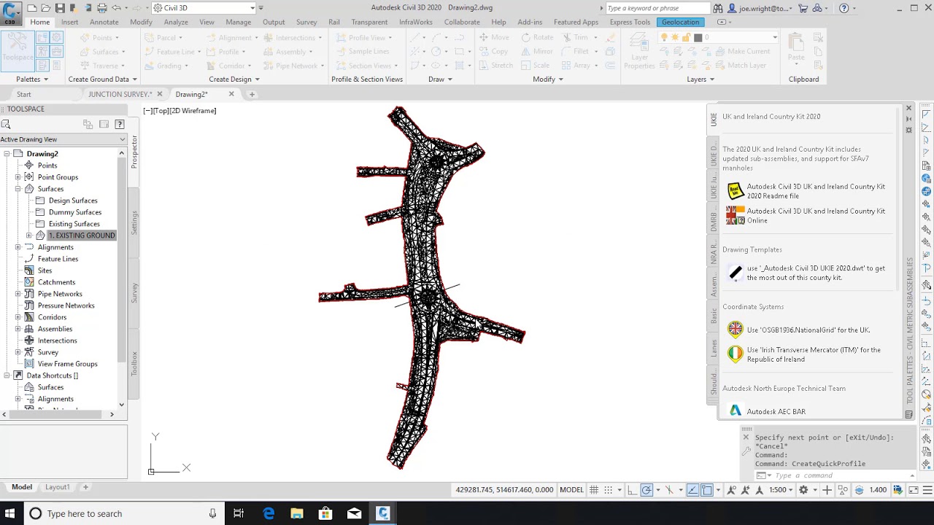Close the Drawing2 file tab

pyautogui.click(x=231, y=94)
